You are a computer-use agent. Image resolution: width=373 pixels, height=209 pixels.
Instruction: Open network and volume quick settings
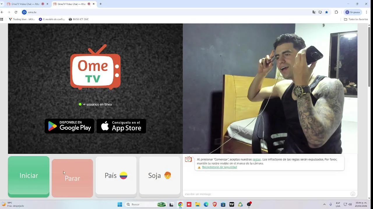tap(348, 204)
